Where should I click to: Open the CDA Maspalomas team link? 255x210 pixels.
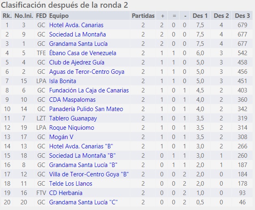(x=72, y=100)
